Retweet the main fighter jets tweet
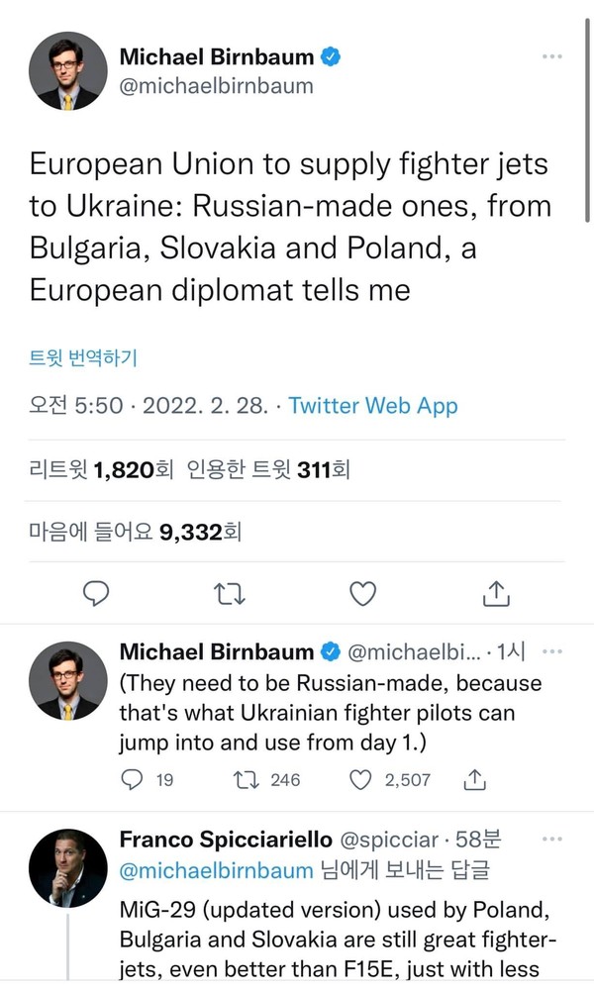The image size is (594, 992). point(230,592)
